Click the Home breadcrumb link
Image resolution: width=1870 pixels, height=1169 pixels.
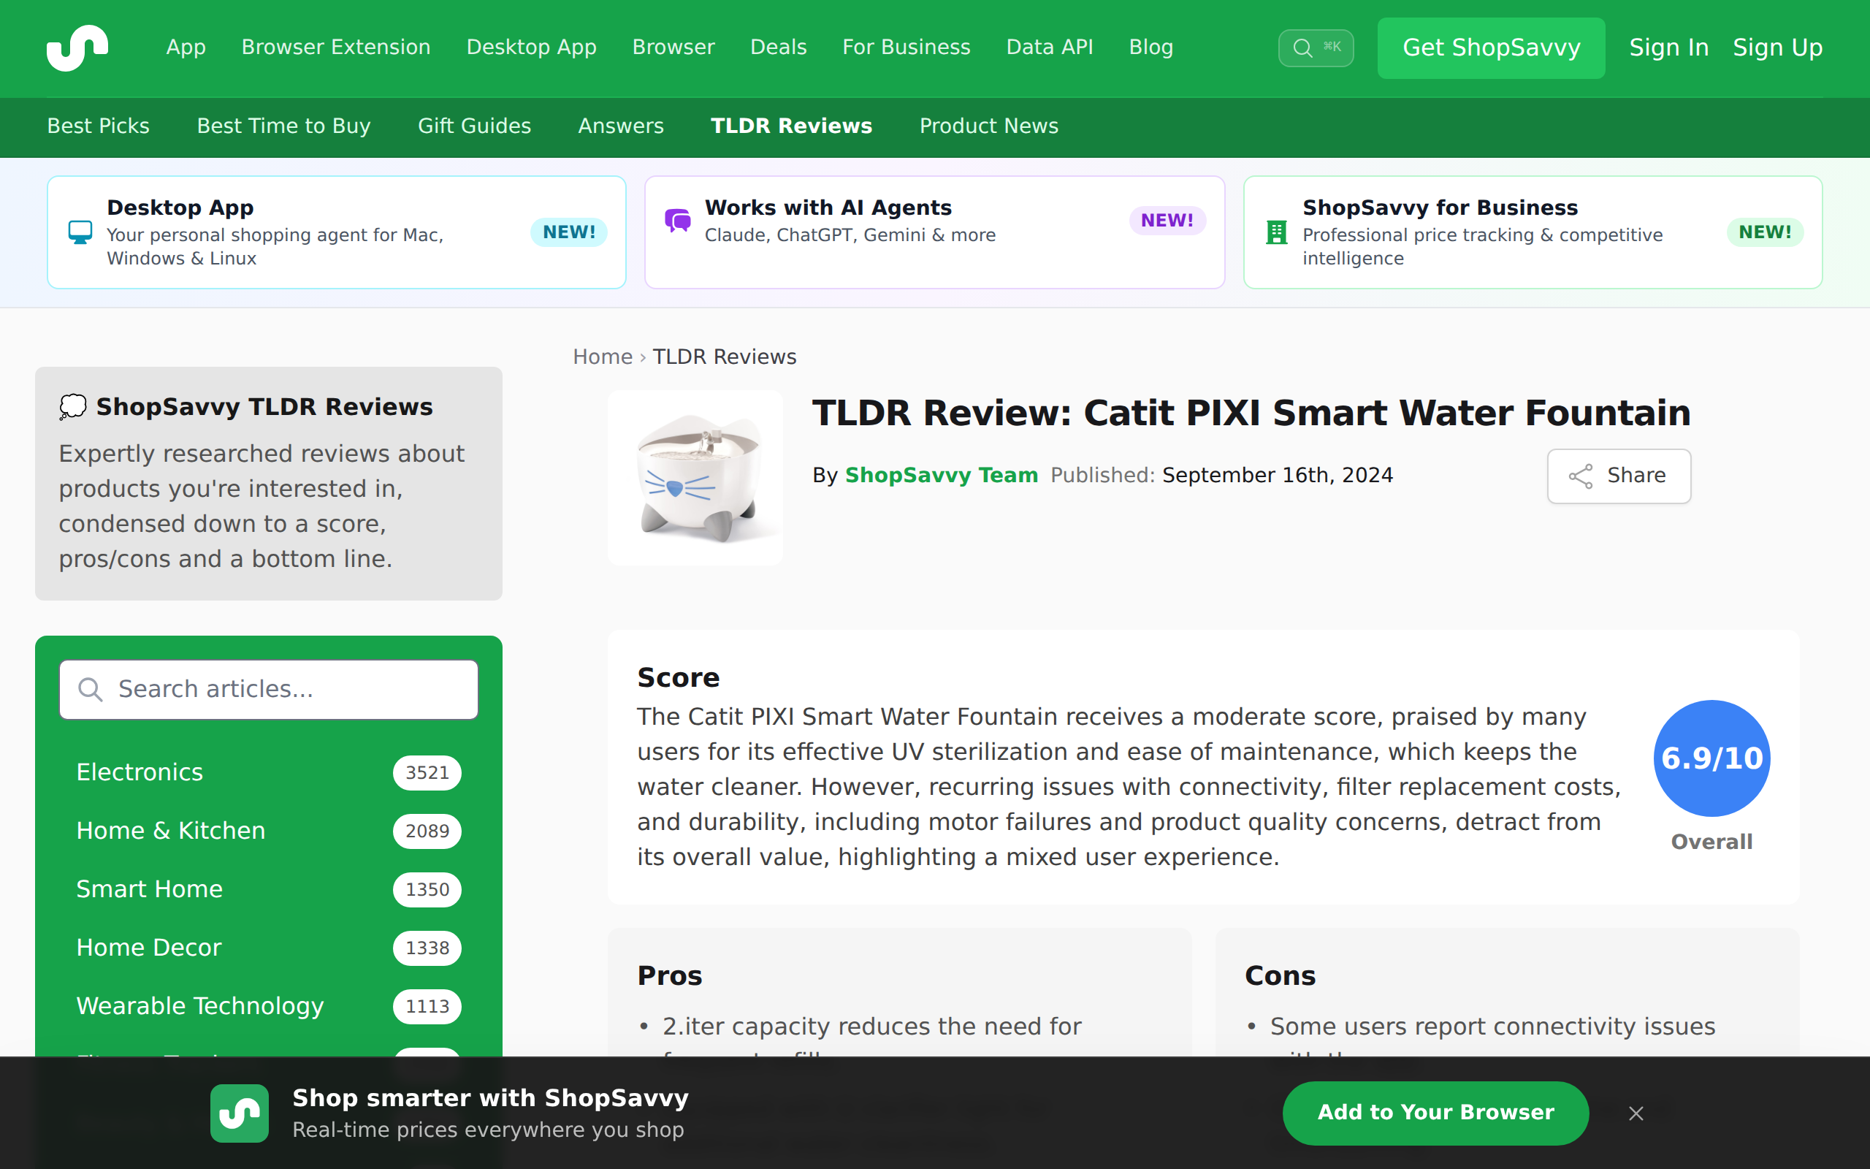(603, 357)
